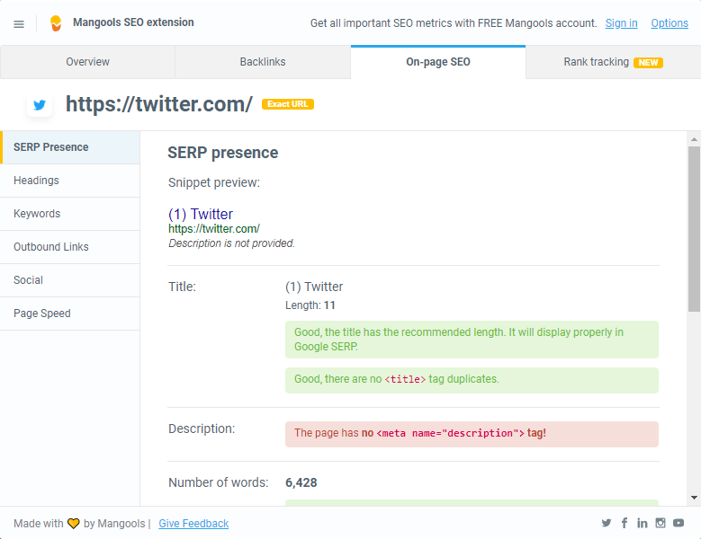Click the scrollbar down arrow
This screenshot has width=701, height=539.
[x=694, y=498]
